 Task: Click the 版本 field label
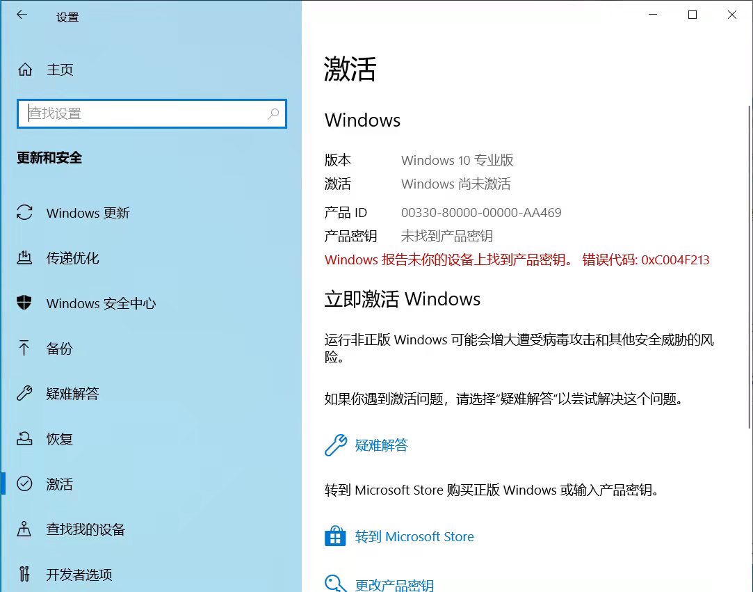pyautogui.click(x=338, y=160)
